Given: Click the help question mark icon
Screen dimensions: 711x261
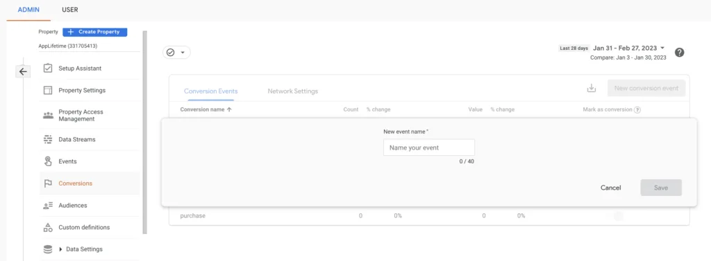Looking at the screenshot, I should point(679,52).
